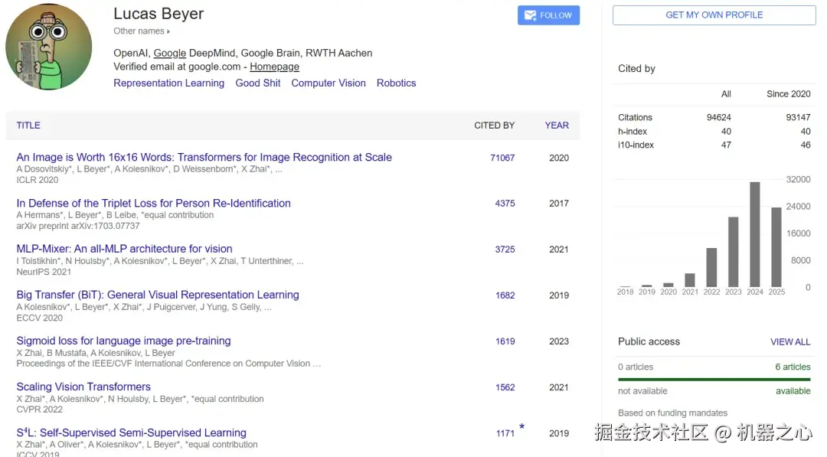Open the Representation Learning interest
827x457 pixels.
(168, 83)
